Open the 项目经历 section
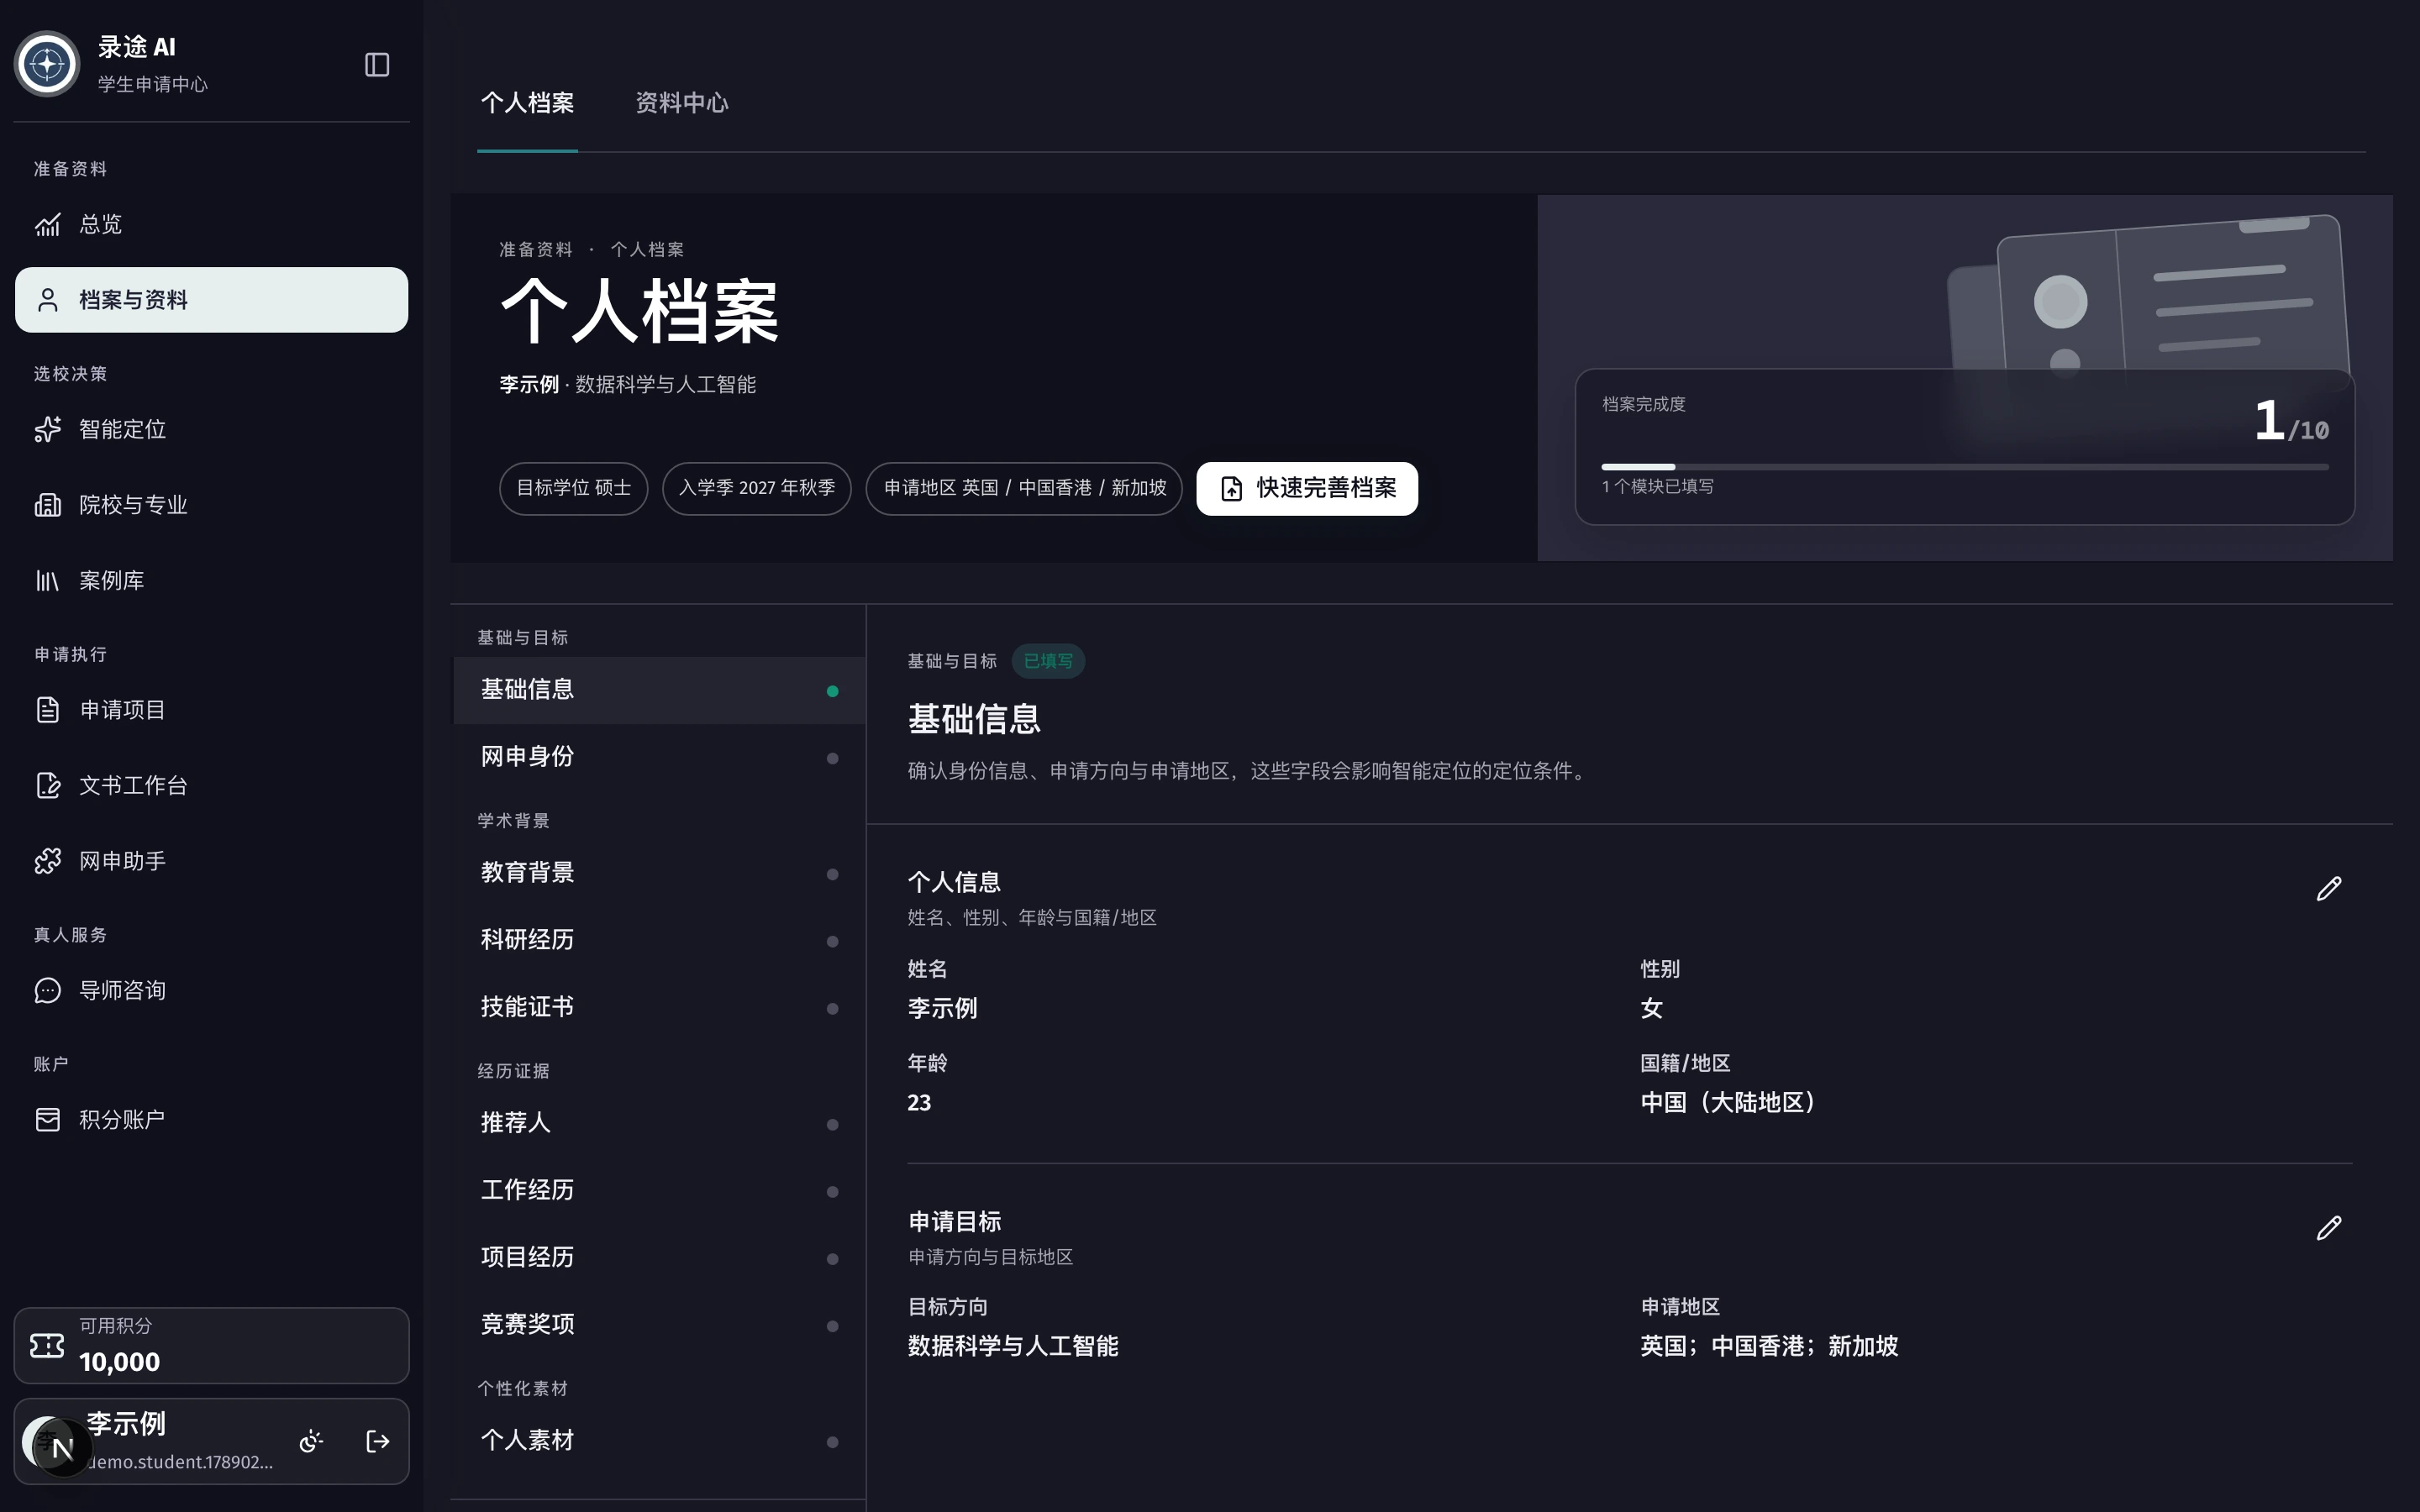 tap(659, 1257)
